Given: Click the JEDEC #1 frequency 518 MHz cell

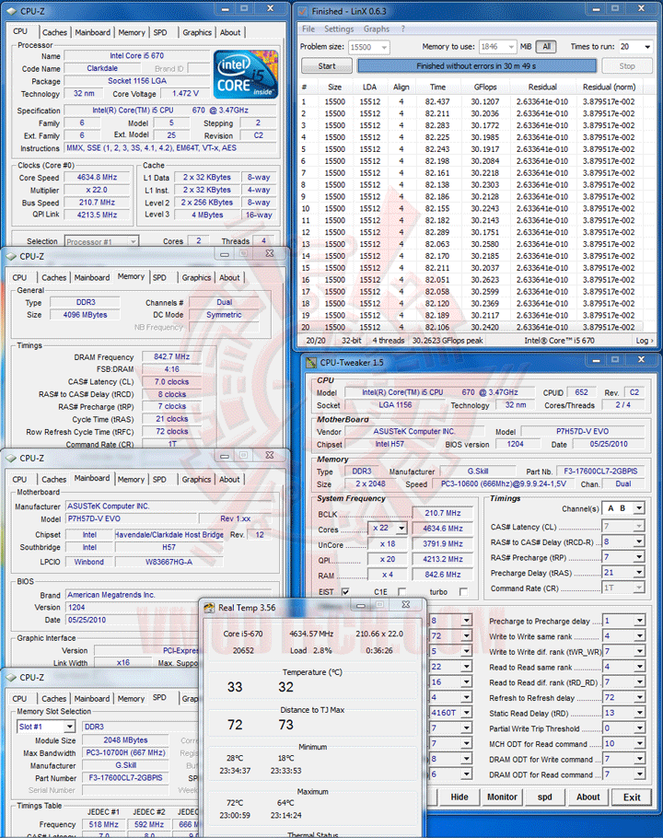Looking at the screenshot, I should tap(104, 824).
